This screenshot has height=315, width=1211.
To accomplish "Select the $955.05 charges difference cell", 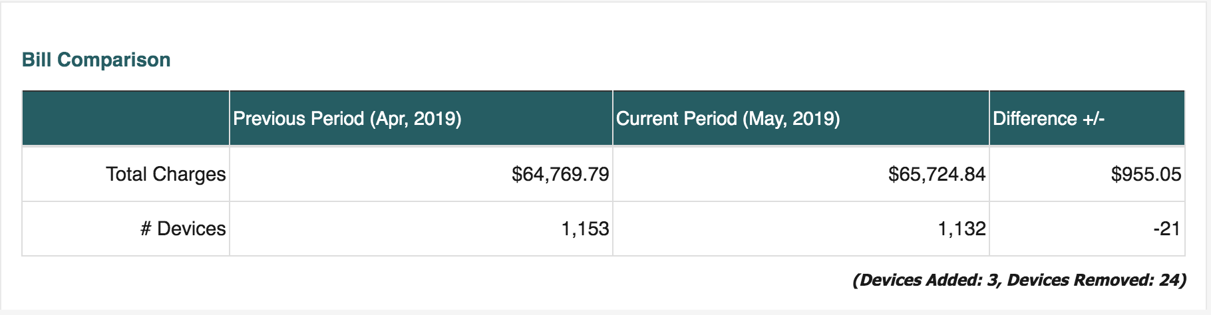I will (x=1146, y=174).
